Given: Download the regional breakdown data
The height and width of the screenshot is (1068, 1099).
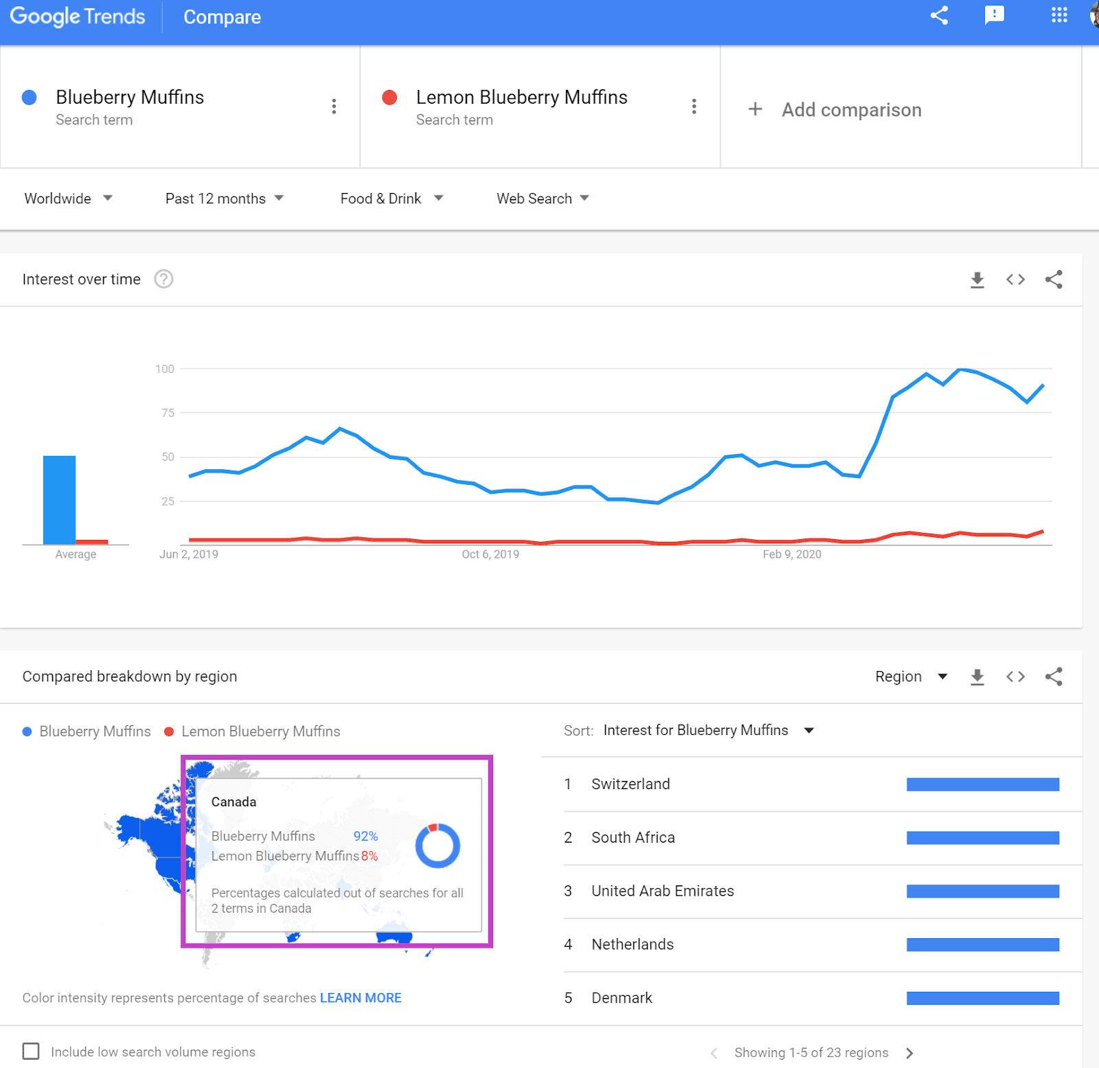Looking at the screenshot, I should (977, 677).
